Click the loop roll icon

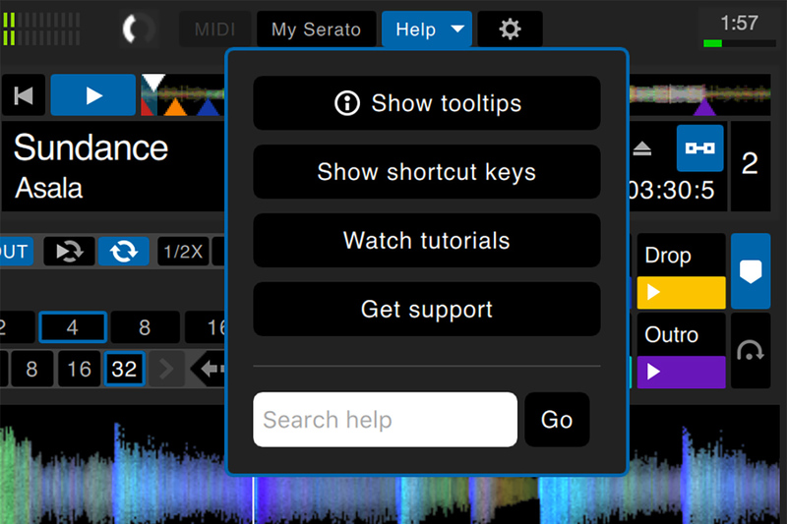pos(69,252)
